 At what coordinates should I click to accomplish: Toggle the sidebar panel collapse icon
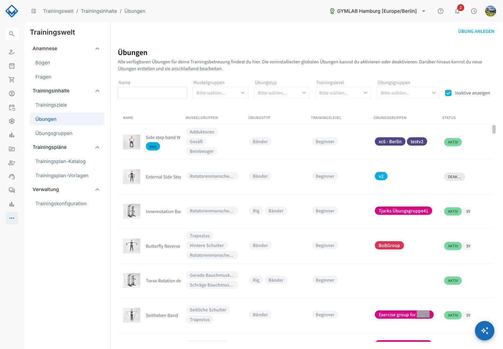[x=34, y=11]
